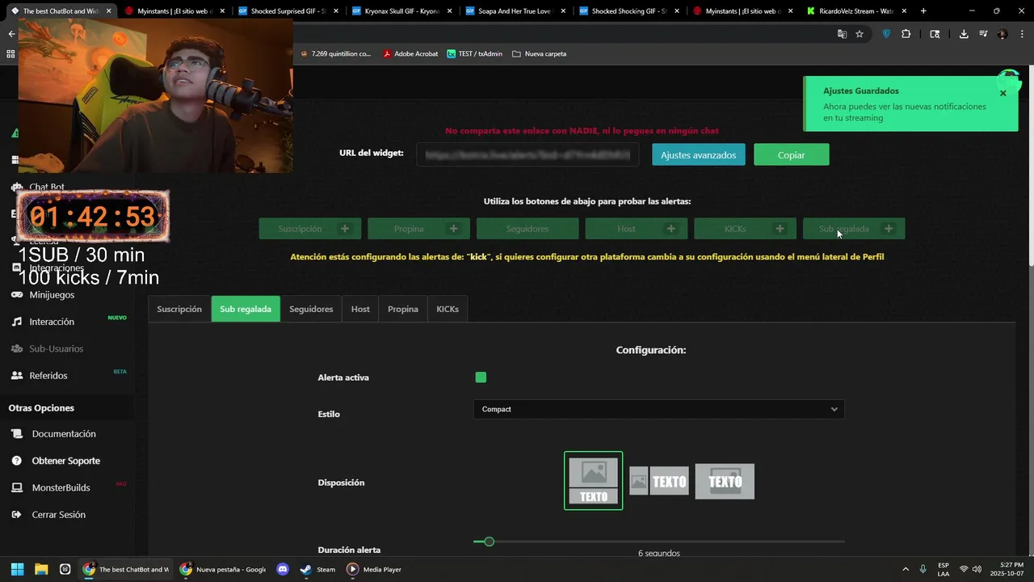This screenshot has height=582, width=1034.
Task: Test the Sub regalada alert button
Action: click(x=854, y=229)
